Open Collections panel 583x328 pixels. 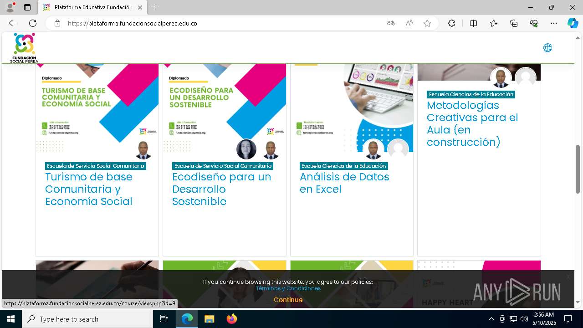click(x=514, y=23)
